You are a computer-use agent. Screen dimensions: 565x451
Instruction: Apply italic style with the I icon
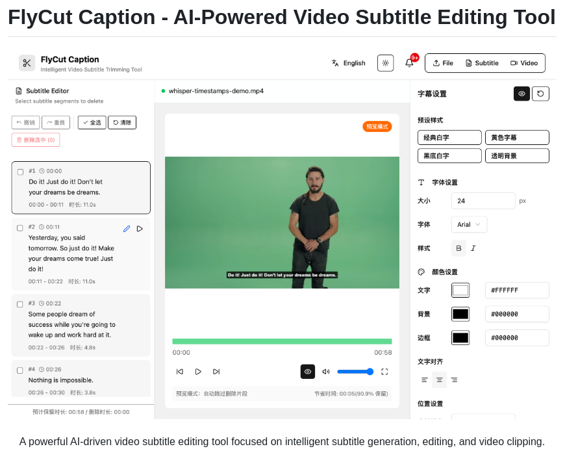(x=473, y=248)
